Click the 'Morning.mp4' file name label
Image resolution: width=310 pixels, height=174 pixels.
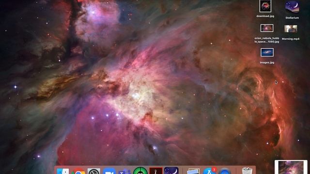291,39
